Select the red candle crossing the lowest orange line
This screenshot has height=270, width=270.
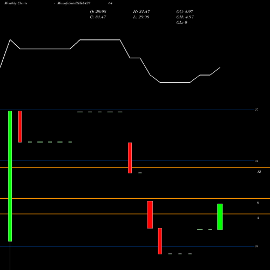pos(150,215)
